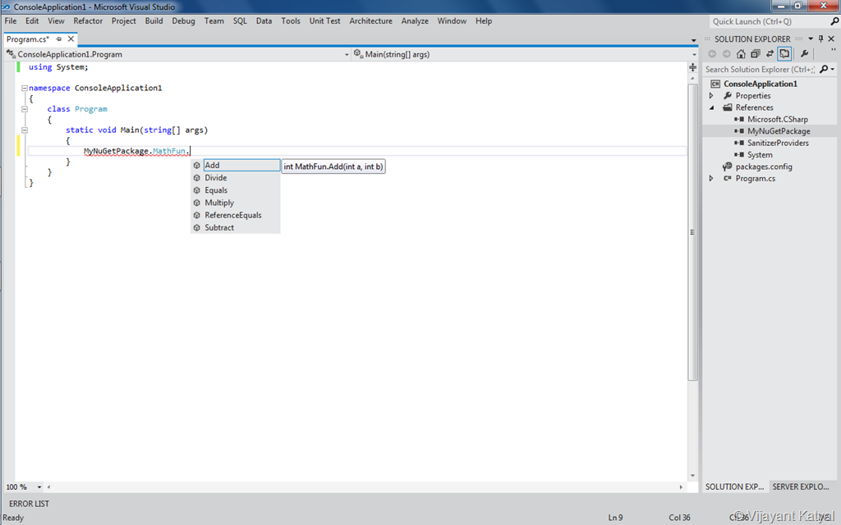The width and height of the screenshot is (841, 525).
Task: Switch to the SERVER EXPLORER tab
Action: click(x=801, y=486)
